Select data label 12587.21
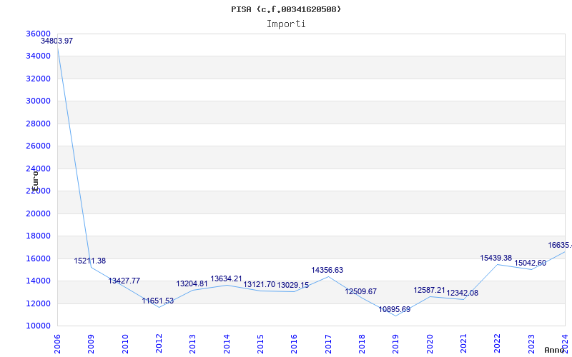The height and width of the screenshot is (357, 572). 430,291
